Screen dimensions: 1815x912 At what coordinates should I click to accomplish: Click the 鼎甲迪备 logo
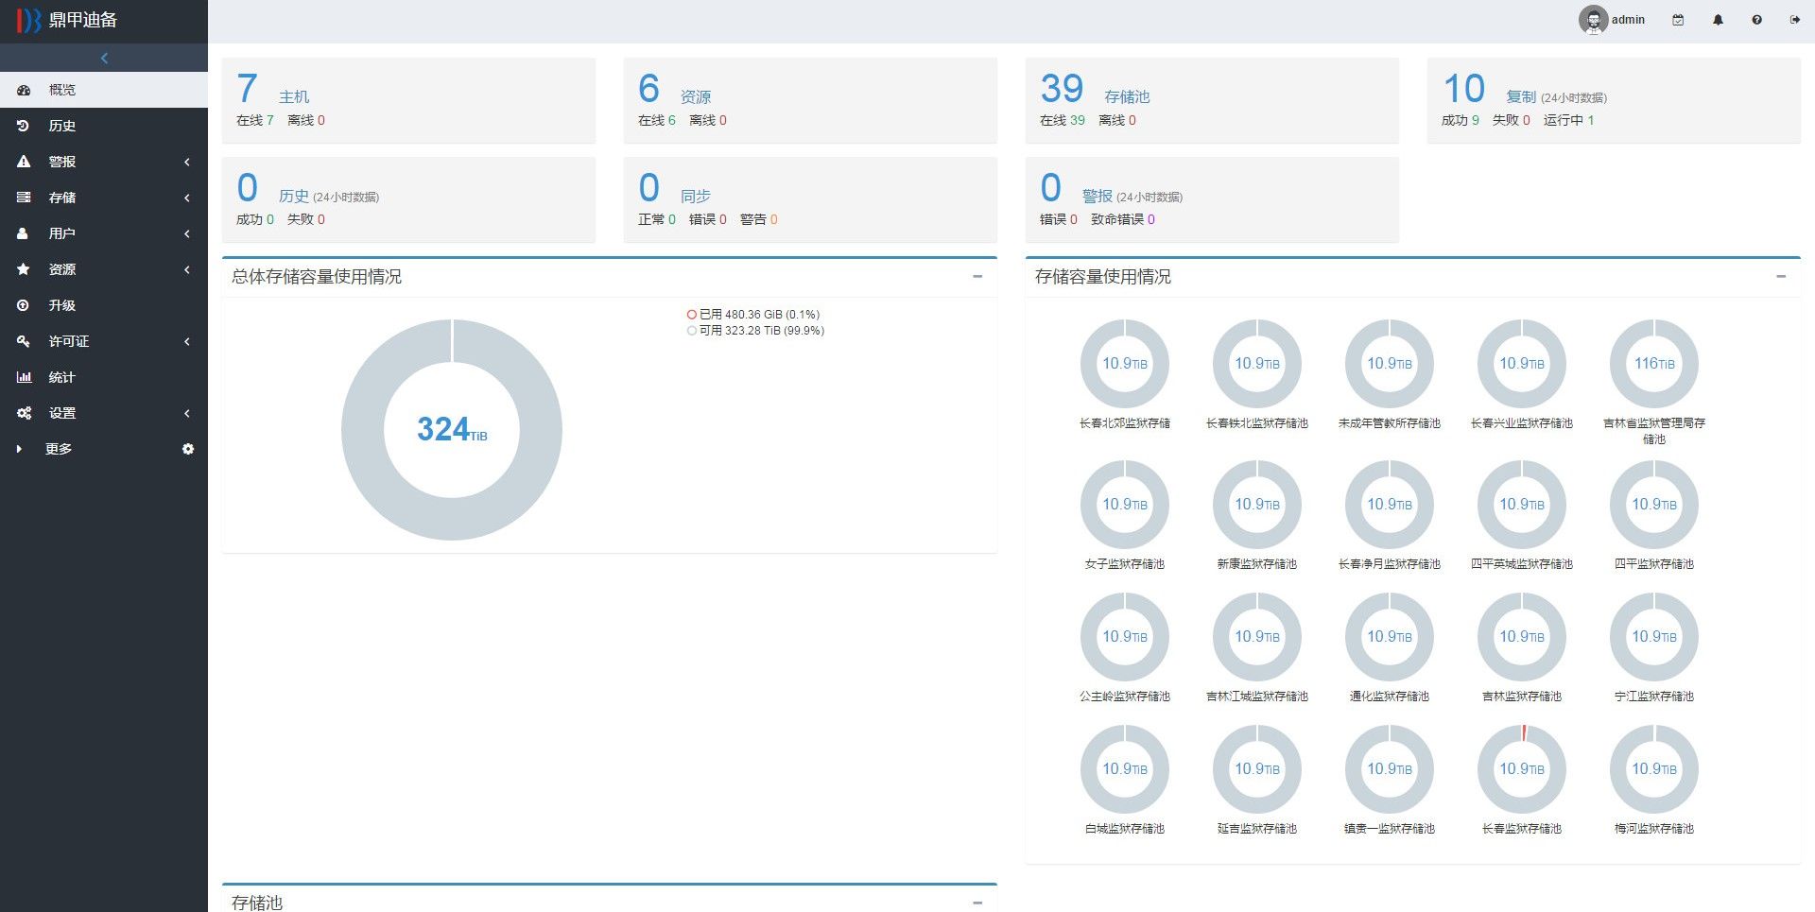pos(67,20)
